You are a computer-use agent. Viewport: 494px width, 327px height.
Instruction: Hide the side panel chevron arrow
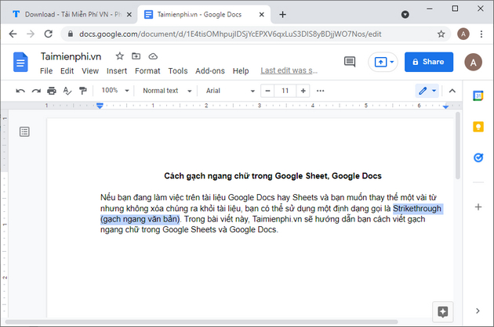(478, 311)
